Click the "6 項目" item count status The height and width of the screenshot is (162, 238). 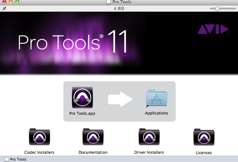(119, 9)
